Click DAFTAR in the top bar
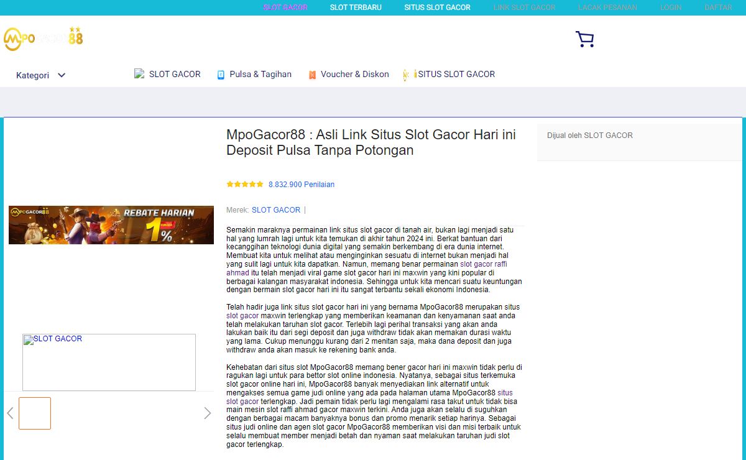746x460 pixels. click(718, 7)
